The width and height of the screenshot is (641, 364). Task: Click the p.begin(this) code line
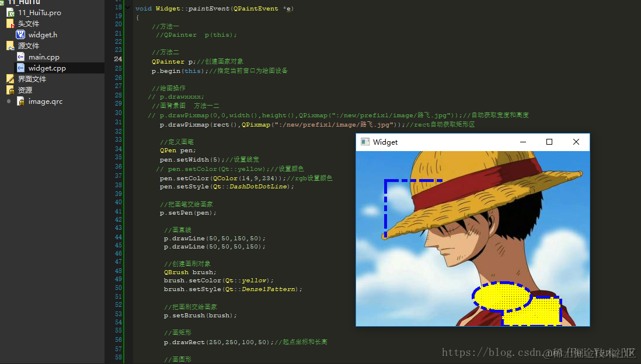point(220,71)
